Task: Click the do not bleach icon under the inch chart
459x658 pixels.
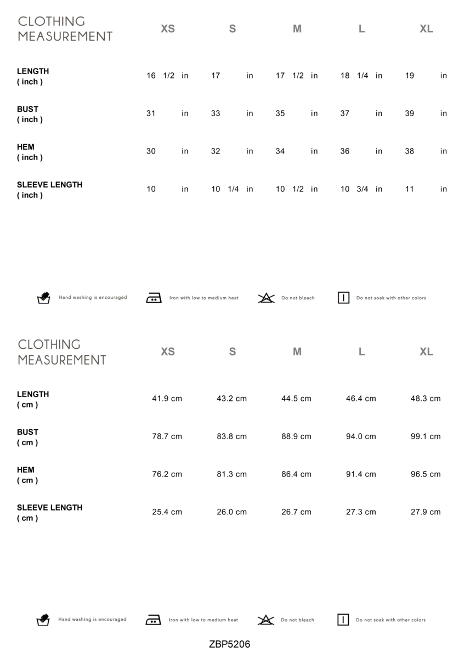Action: [x=266, y=298]
